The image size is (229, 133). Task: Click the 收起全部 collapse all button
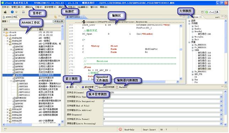pyautogui.click(x=59, y=21)
